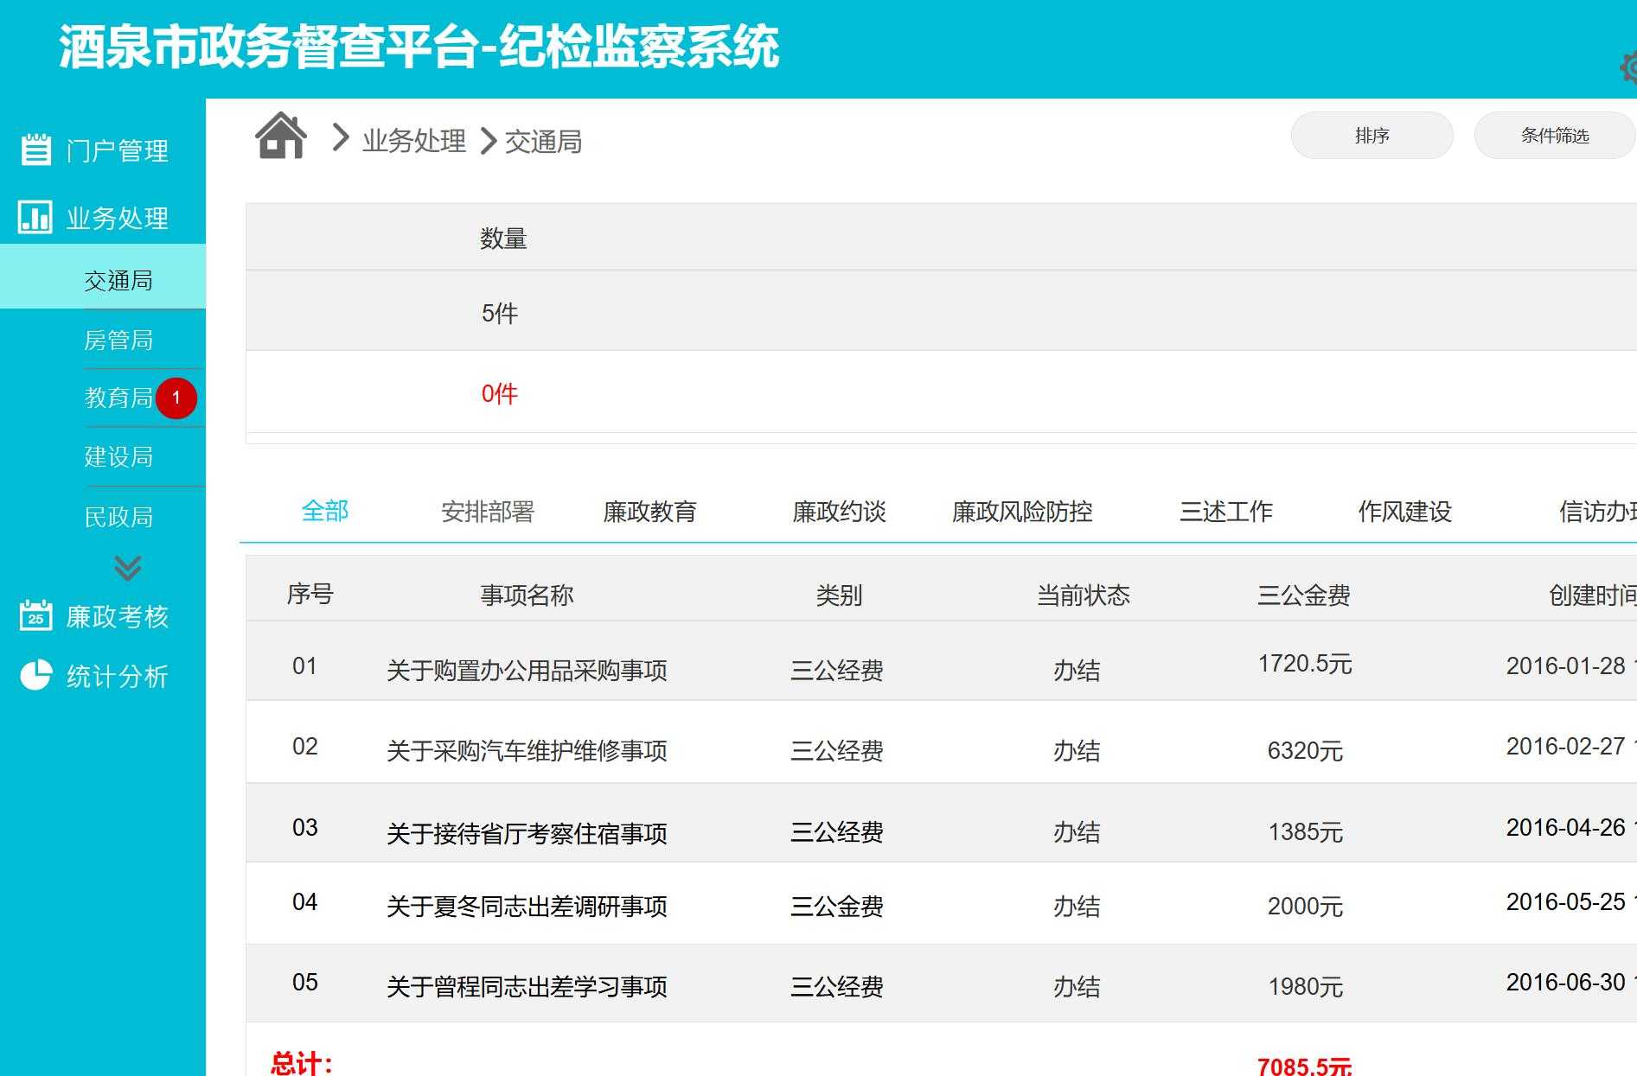
Task: Select the 廉政约谈 tab
Action: coord(838,511)
